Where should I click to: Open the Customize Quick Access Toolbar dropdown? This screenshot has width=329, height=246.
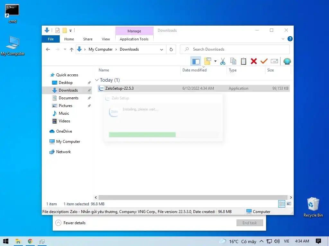(70, 31)
